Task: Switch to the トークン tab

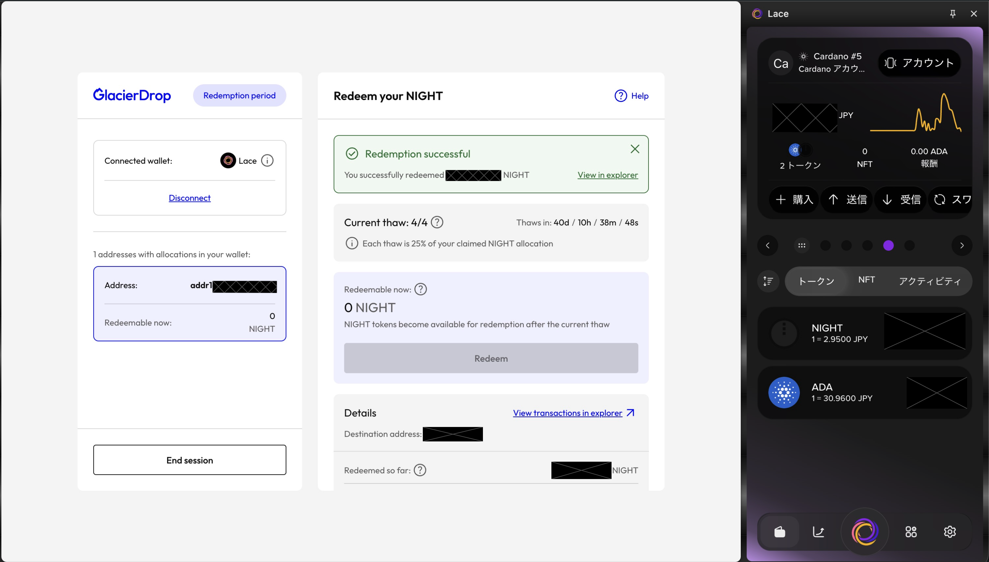Action: click(816, 281)
